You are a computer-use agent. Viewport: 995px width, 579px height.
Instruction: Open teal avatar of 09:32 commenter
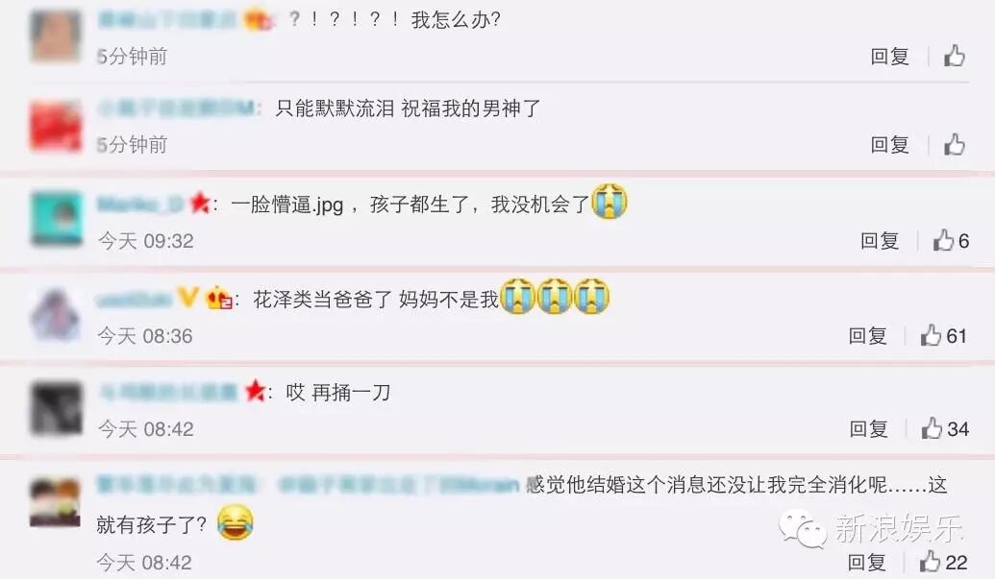tap(56, 219)
